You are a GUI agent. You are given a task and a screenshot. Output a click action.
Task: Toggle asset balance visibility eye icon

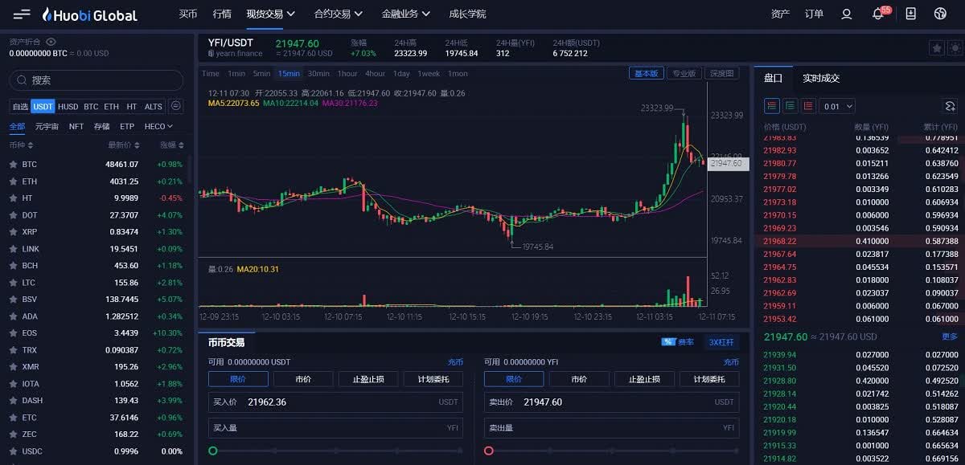(51, 42)
